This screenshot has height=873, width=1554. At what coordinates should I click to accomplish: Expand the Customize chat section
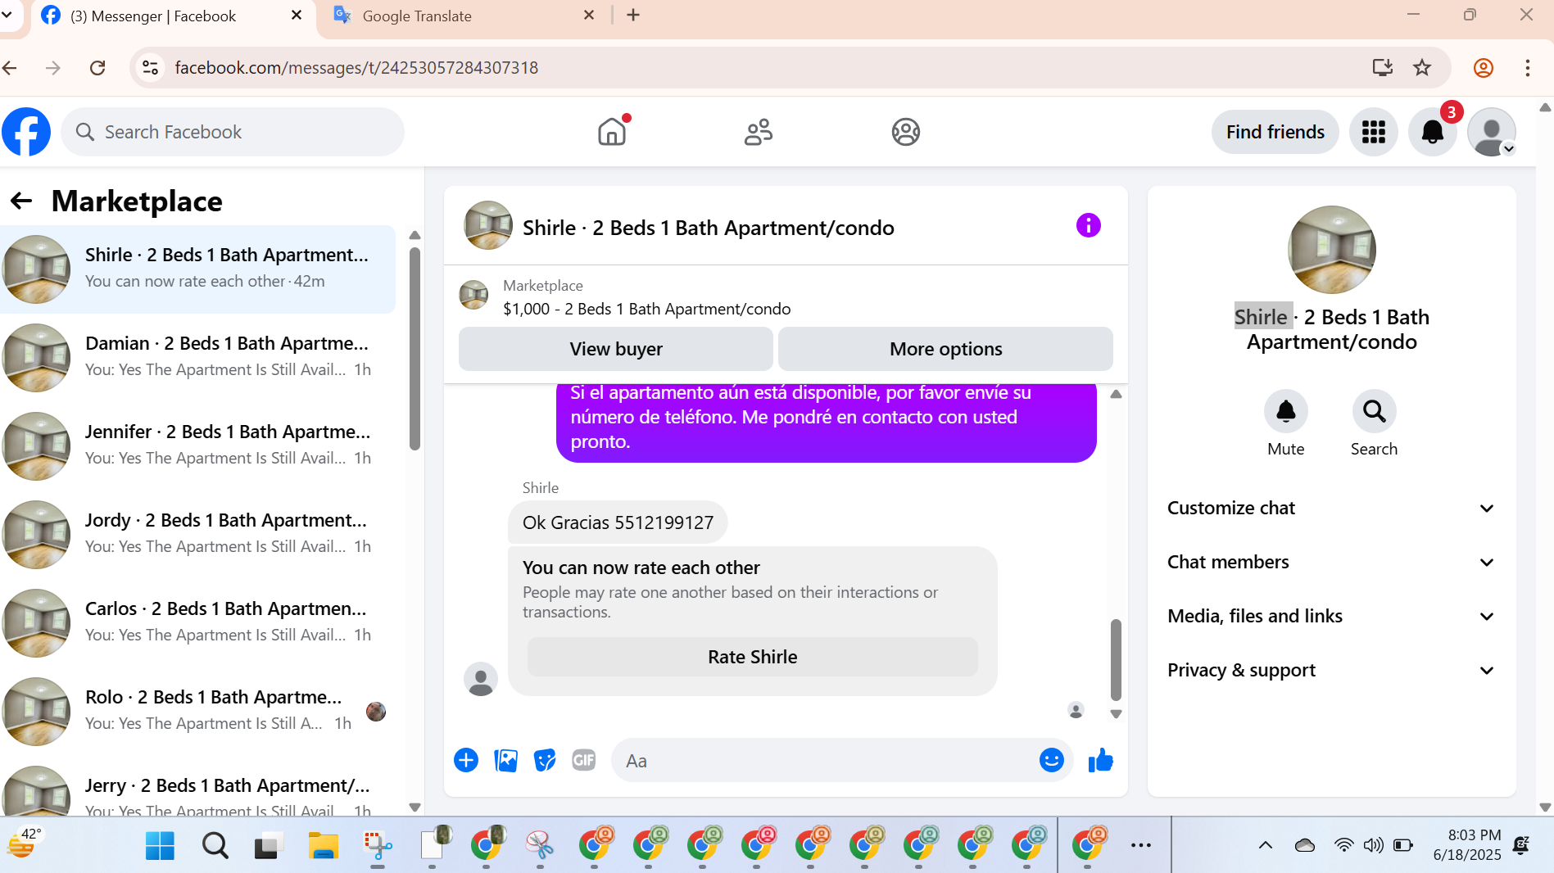pos(1331,508)
